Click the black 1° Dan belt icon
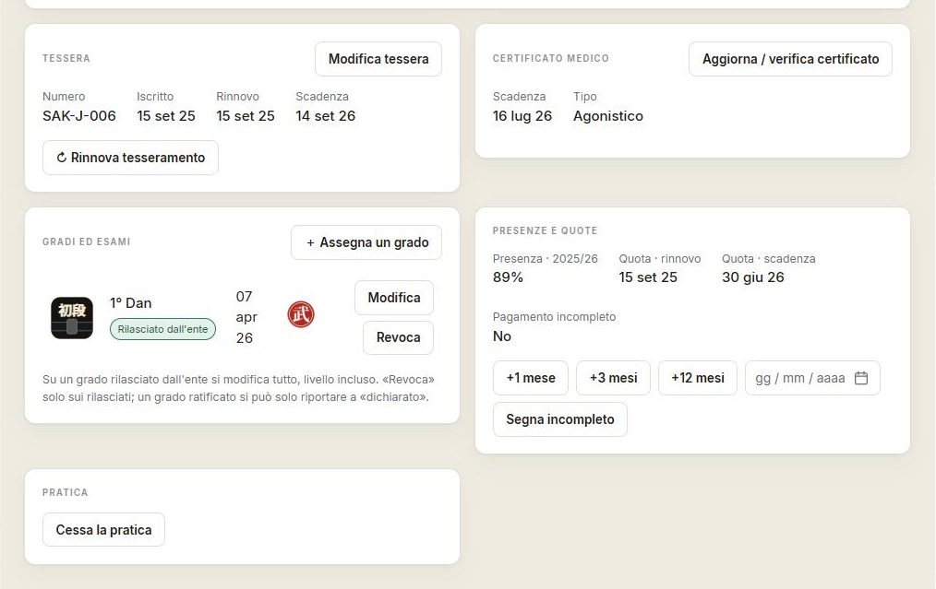 pyautogui.click(x=72, y=318)
